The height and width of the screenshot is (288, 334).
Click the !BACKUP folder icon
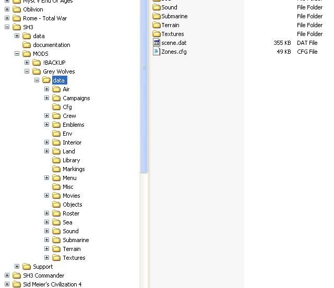[37, 63]
